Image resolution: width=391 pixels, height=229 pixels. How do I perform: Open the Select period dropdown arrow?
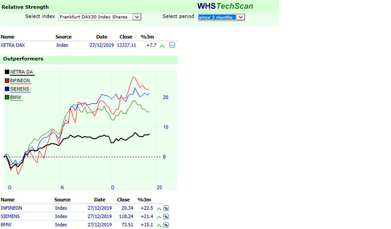(x=240, y=17)
